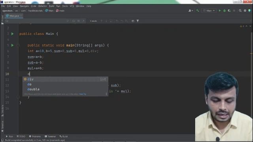Open completion popup options three-dot icon
Image resolution: width=253 pixels, height=142 pixels.
coord(106,94)
